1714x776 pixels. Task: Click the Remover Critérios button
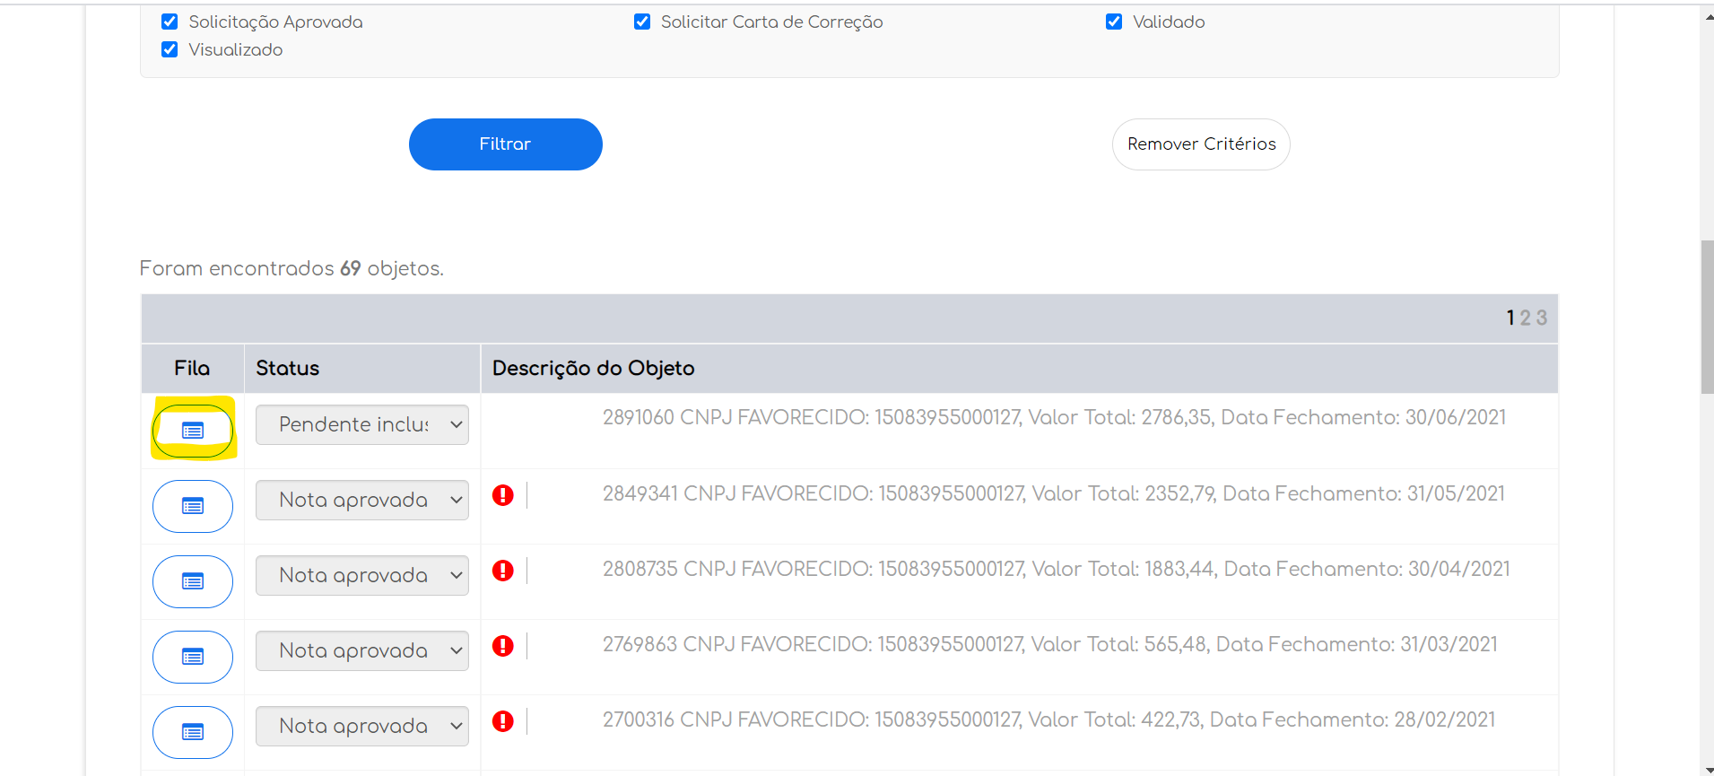coord(1201,144)
